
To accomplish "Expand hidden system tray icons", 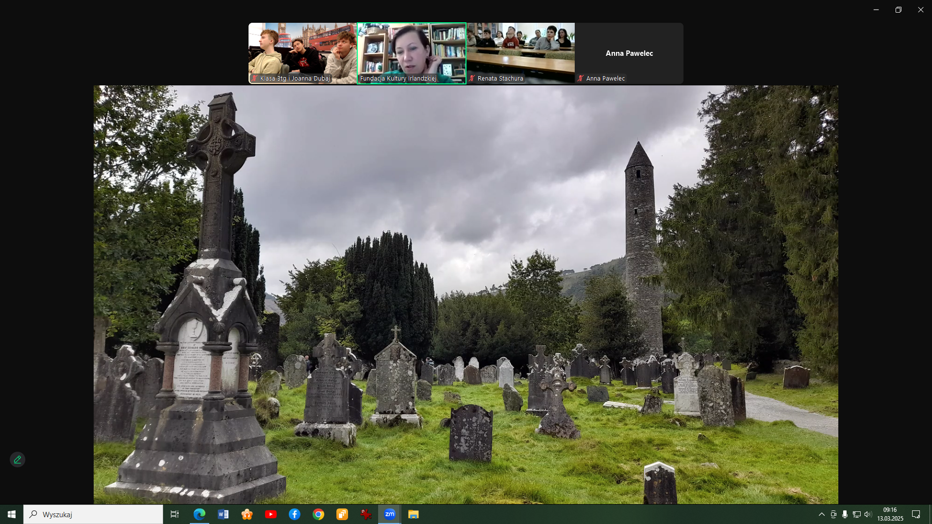I will click(x=821, y=514).
